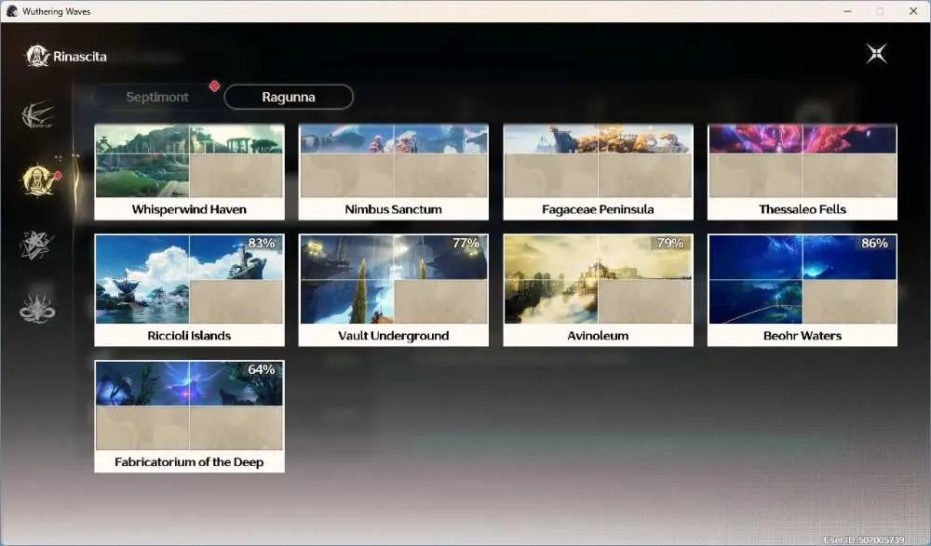
Task: Select the Ragunna tab
Action: click(x=289, y=97)
